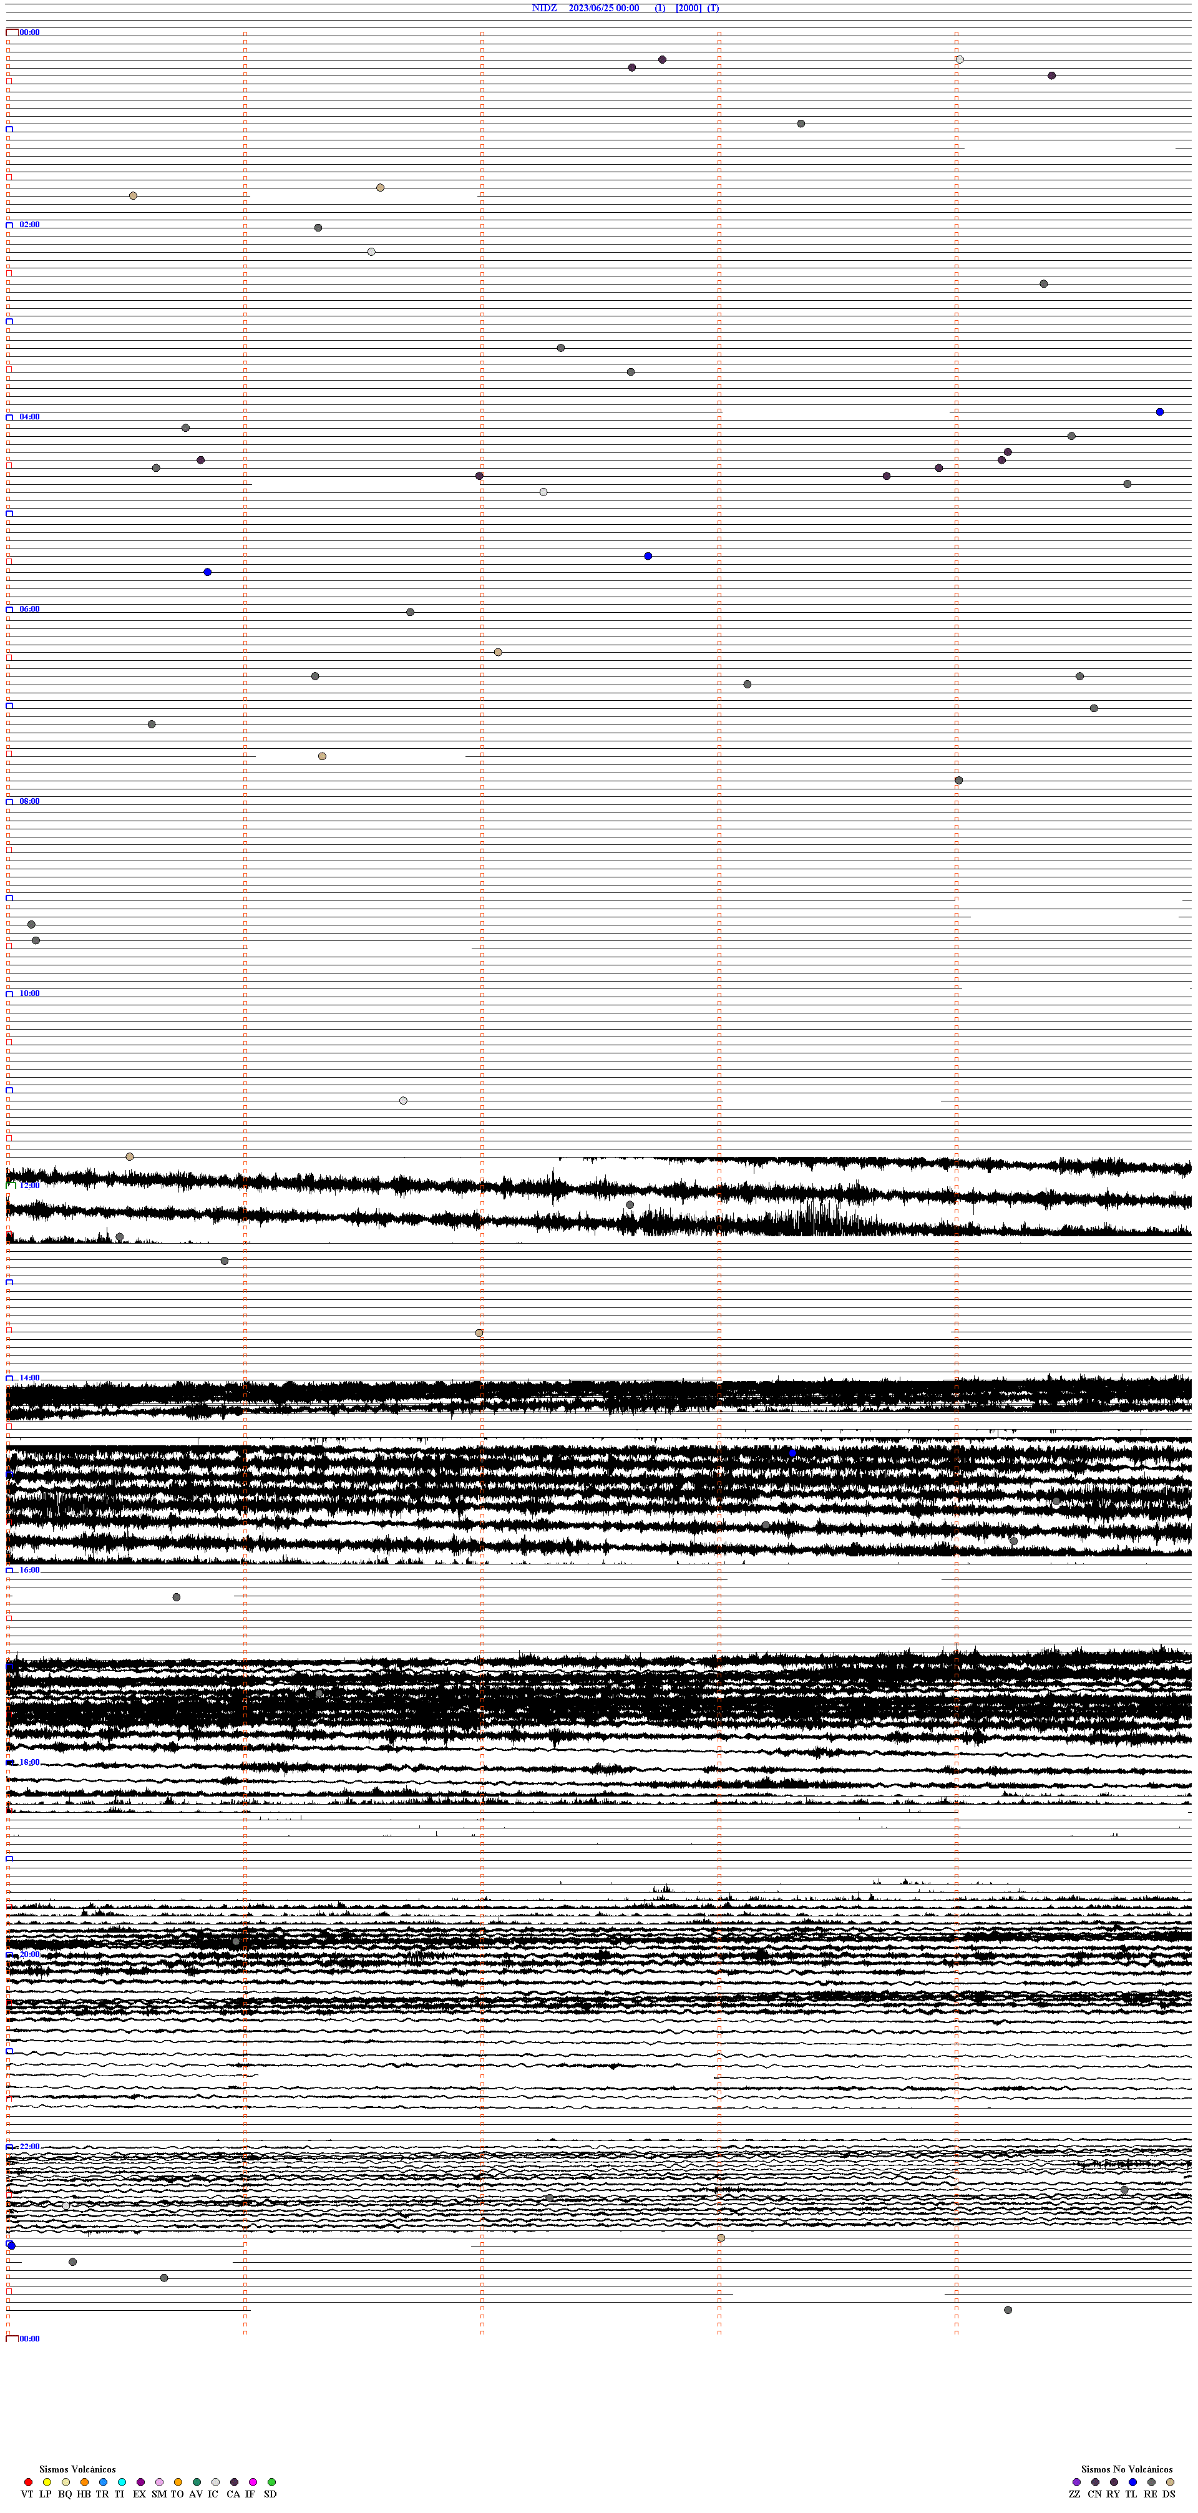Click the gray RE legend swatch
Viewport: 1198px width, 2513px height.
coord(1151,2482)
